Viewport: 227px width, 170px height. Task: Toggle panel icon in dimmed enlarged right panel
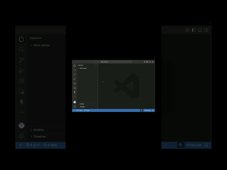click(x=200, y=30)
